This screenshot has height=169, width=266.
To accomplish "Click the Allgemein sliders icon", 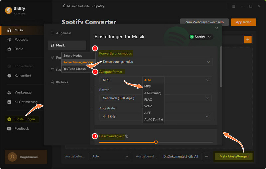I will (x=52, y=33).
